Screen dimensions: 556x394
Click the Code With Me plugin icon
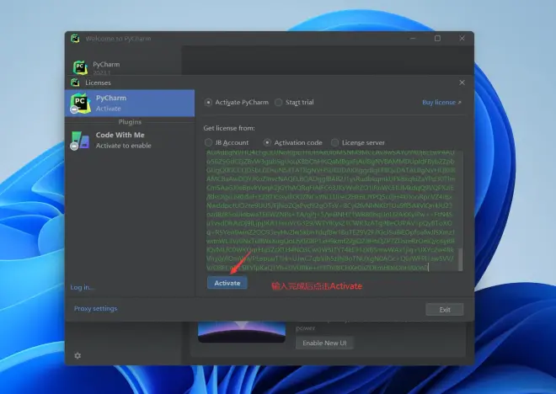click(x=80, y=141)
